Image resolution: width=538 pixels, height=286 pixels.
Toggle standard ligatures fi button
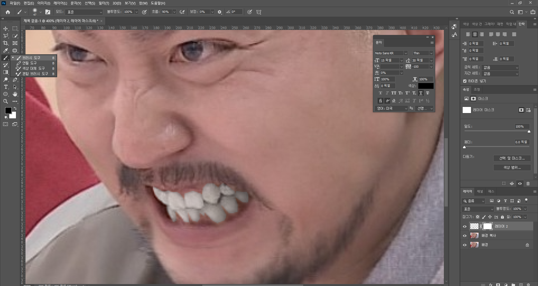tap(380, 101)
